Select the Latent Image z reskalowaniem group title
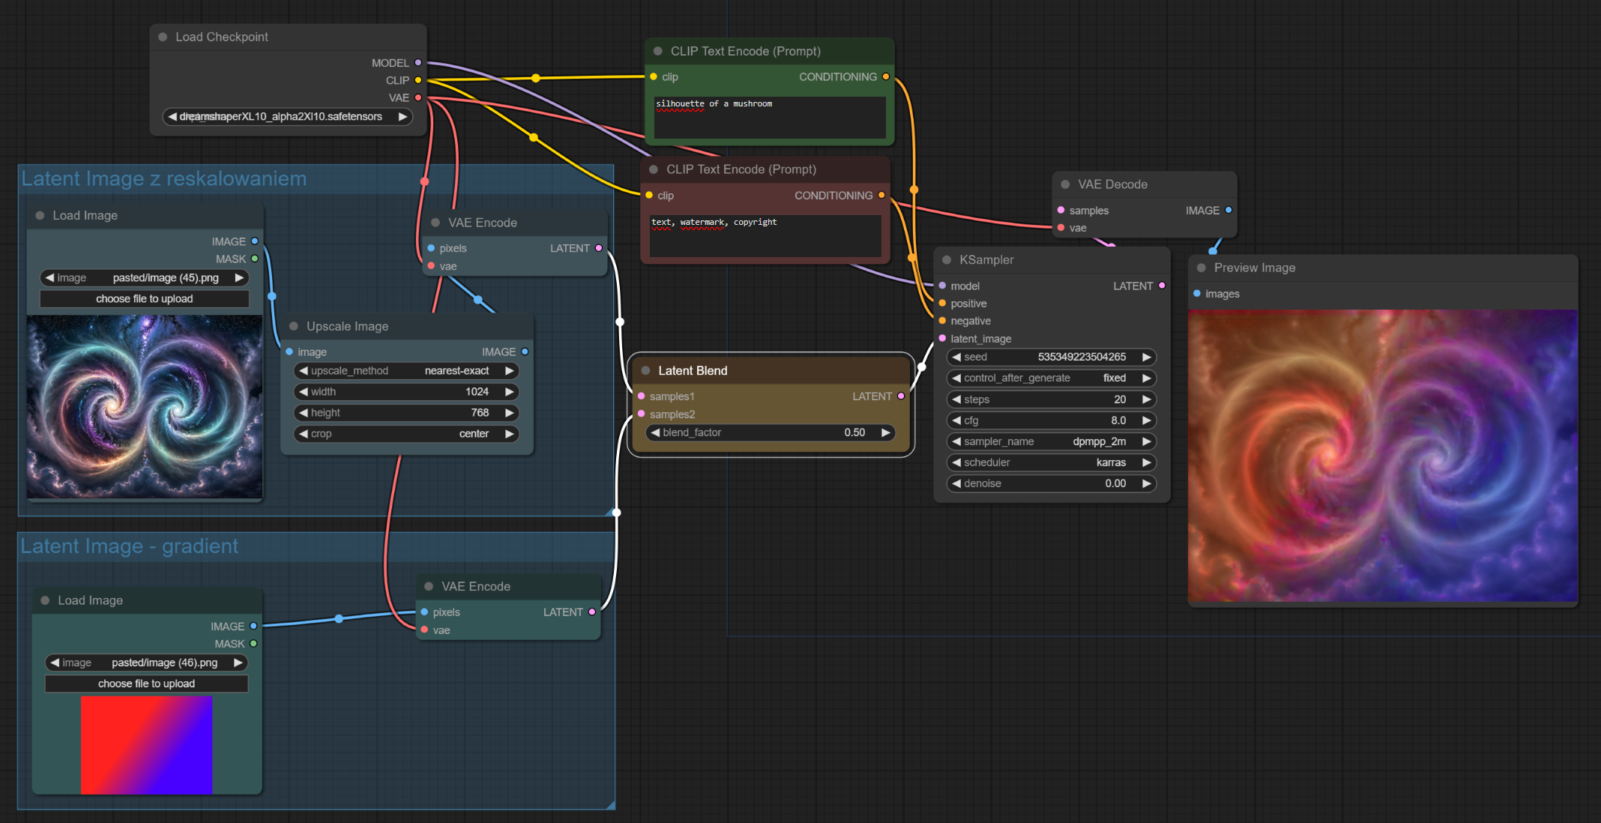Screen dimensions: 1601x823 tap(164, 179)
